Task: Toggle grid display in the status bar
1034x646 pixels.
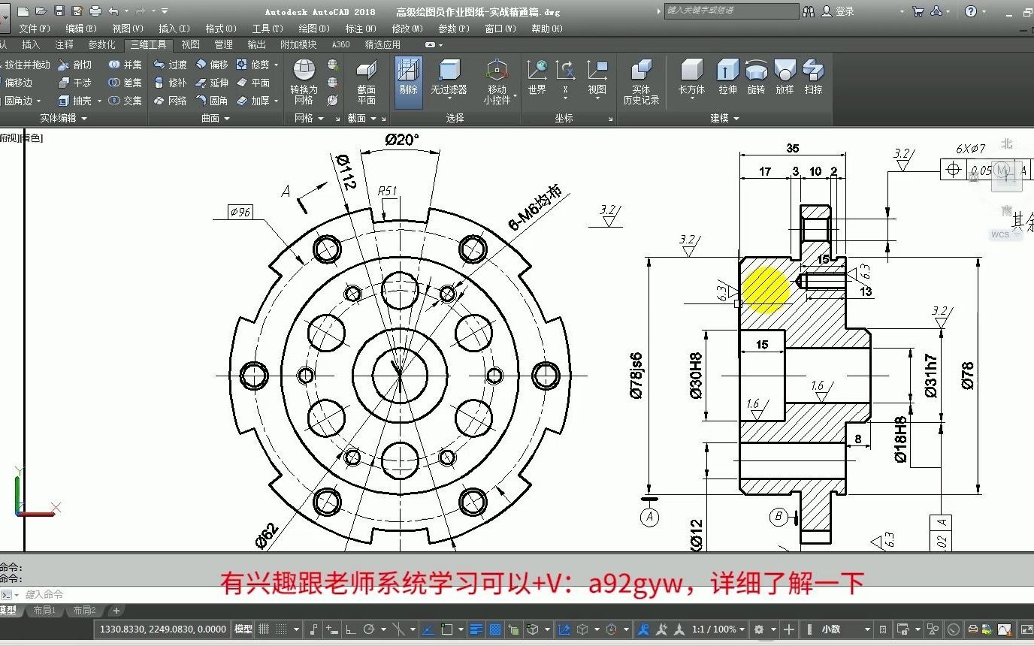Action: click(x=264, y=629)
